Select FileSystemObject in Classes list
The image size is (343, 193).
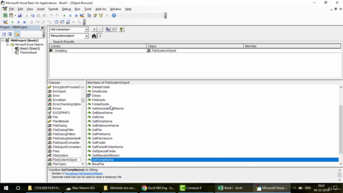(65, 160)
